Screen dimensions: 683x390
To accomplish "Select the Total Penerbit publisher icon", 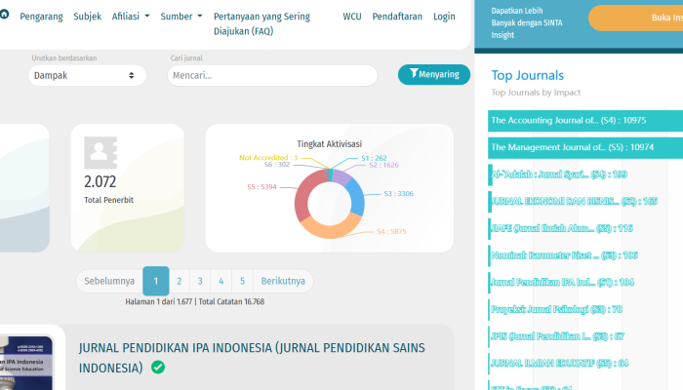I will (100, 153).
